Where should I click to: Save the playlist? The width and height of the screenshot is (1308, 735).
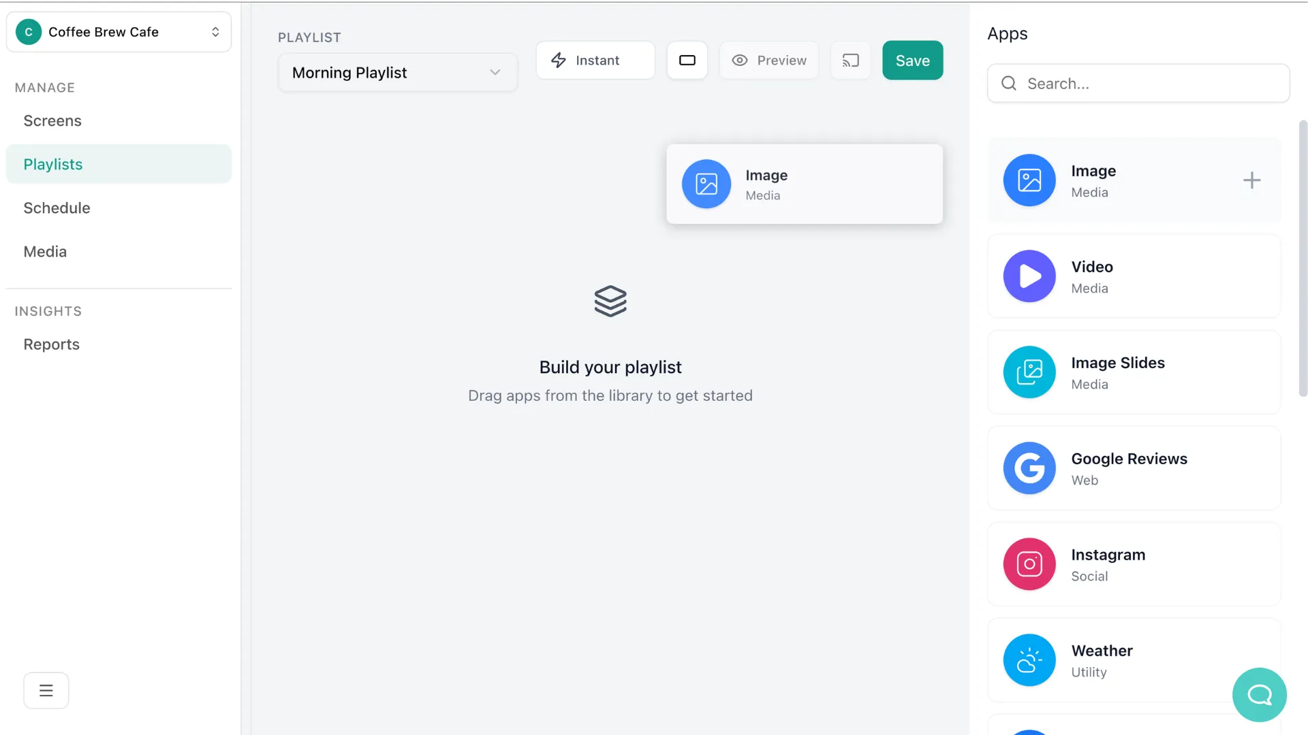[913, 61]
